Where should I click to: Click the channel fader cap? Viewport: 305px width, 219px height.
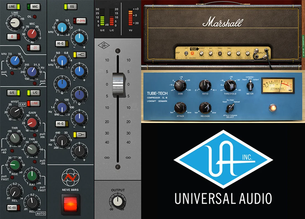tap(118, 84)
